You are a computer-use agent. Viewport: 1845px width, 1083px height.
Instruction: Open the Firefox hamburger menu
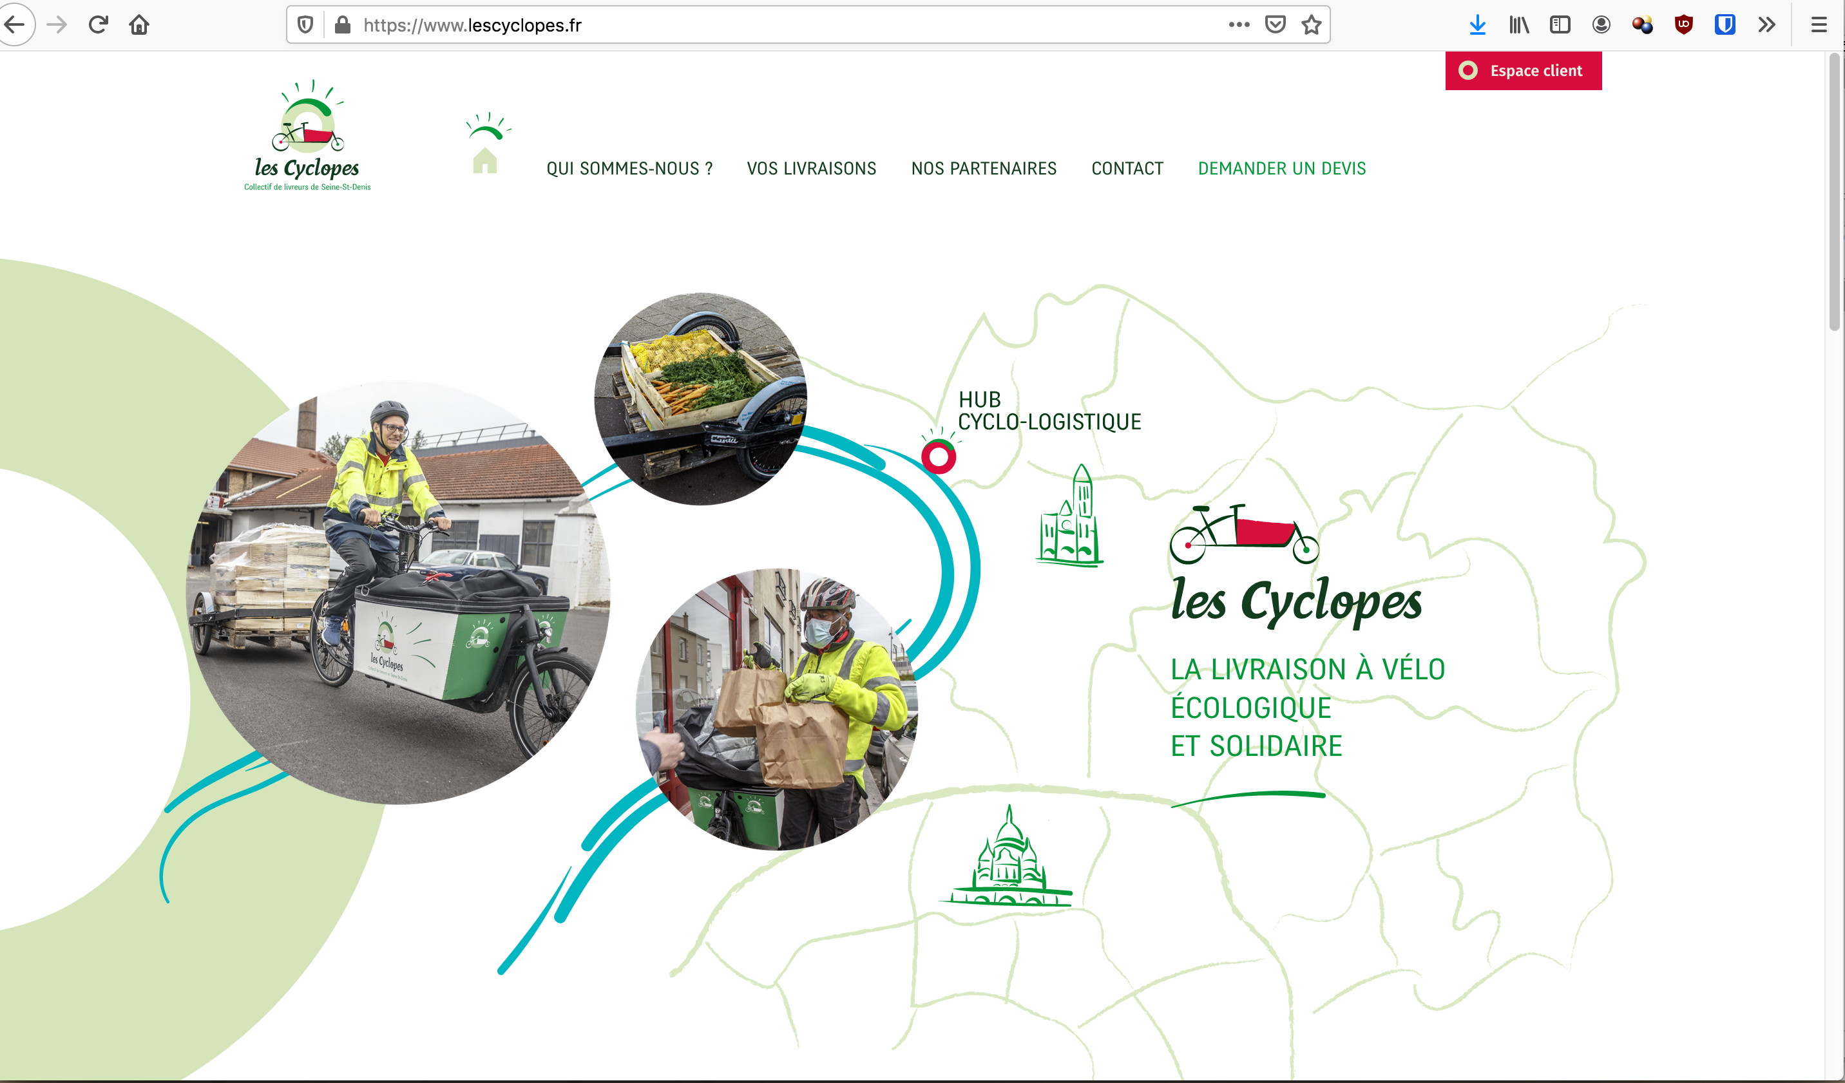click(x=1819, y=25)
